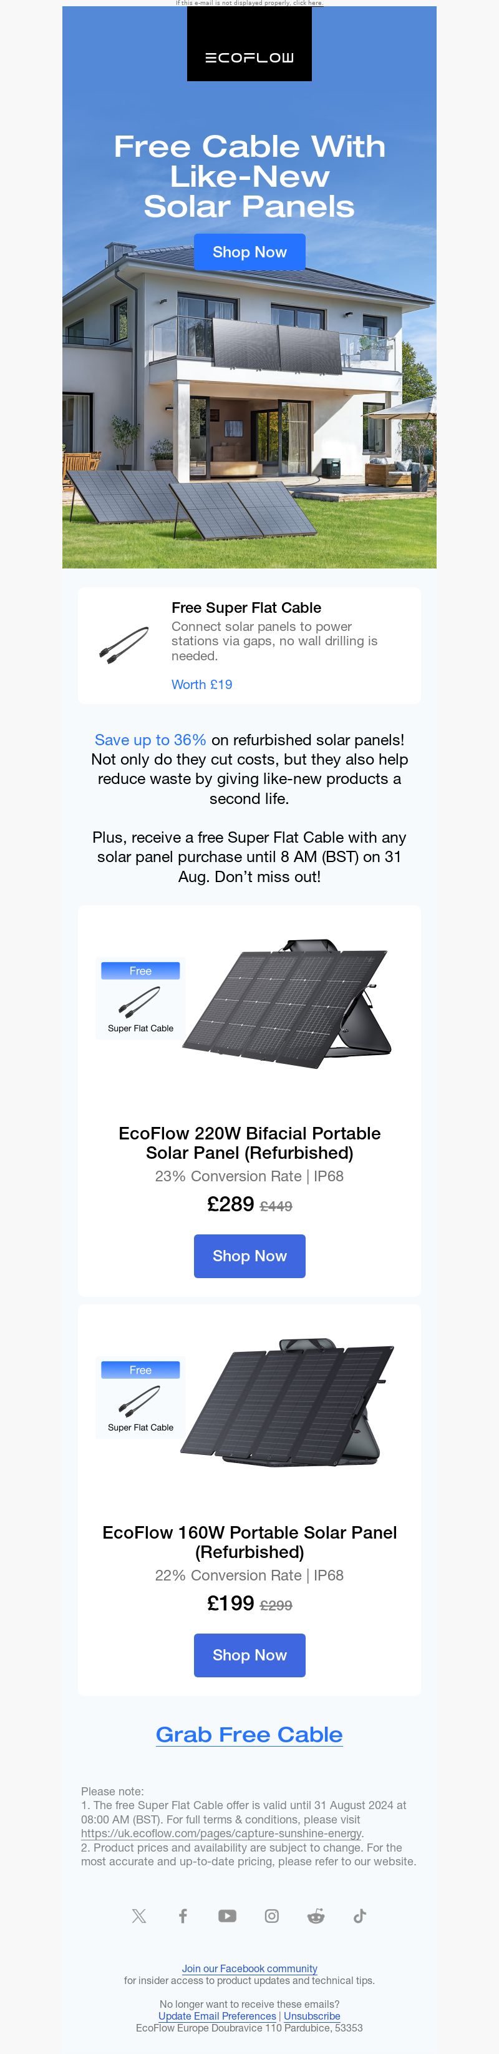499x2054 pixels.
Task: Click Shop Now in the hero banner
Action: click(x=249, y=252)
